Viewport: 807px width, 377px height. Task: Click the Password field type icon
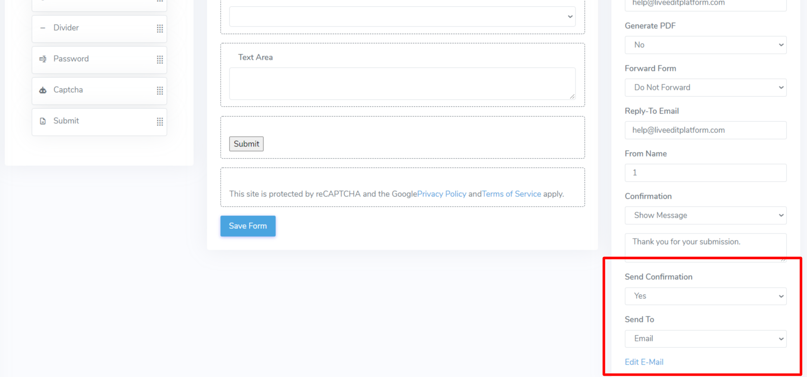43,59
